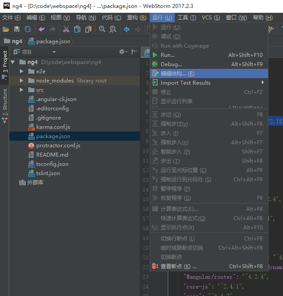Click line number 23 in editor gutter
This screenshot has height=296, width=283.
pos(146,277)
